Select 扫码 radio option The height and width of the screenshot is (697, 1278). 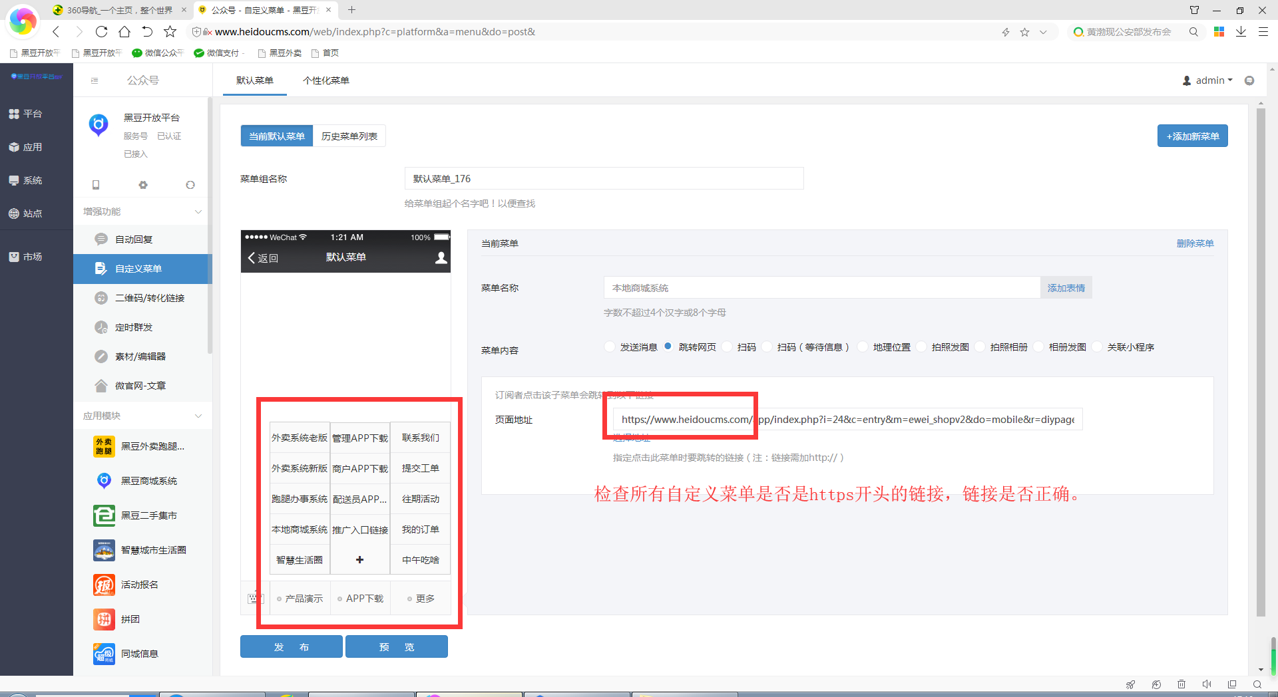[x=727, y=347]
